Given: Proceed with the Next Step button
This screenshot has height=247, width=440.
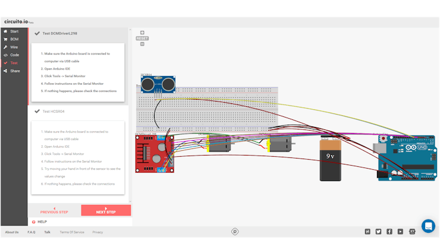Looking at the screenshot, I should (x=106, y=210).
